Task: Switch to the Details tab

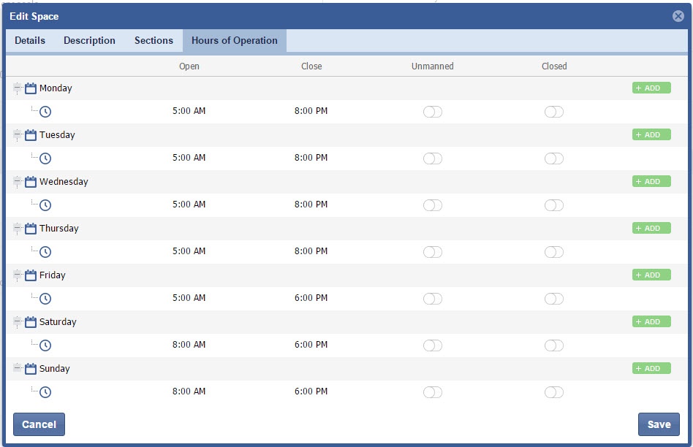Action: pyautogui.click(x=30, y=41)
